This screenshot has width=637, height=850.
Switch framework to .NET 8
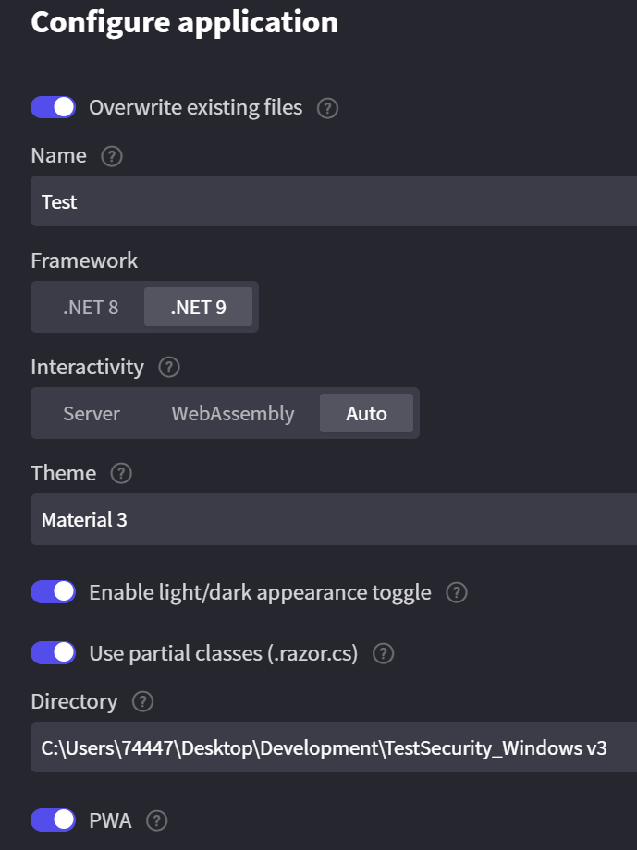[88, 307]
